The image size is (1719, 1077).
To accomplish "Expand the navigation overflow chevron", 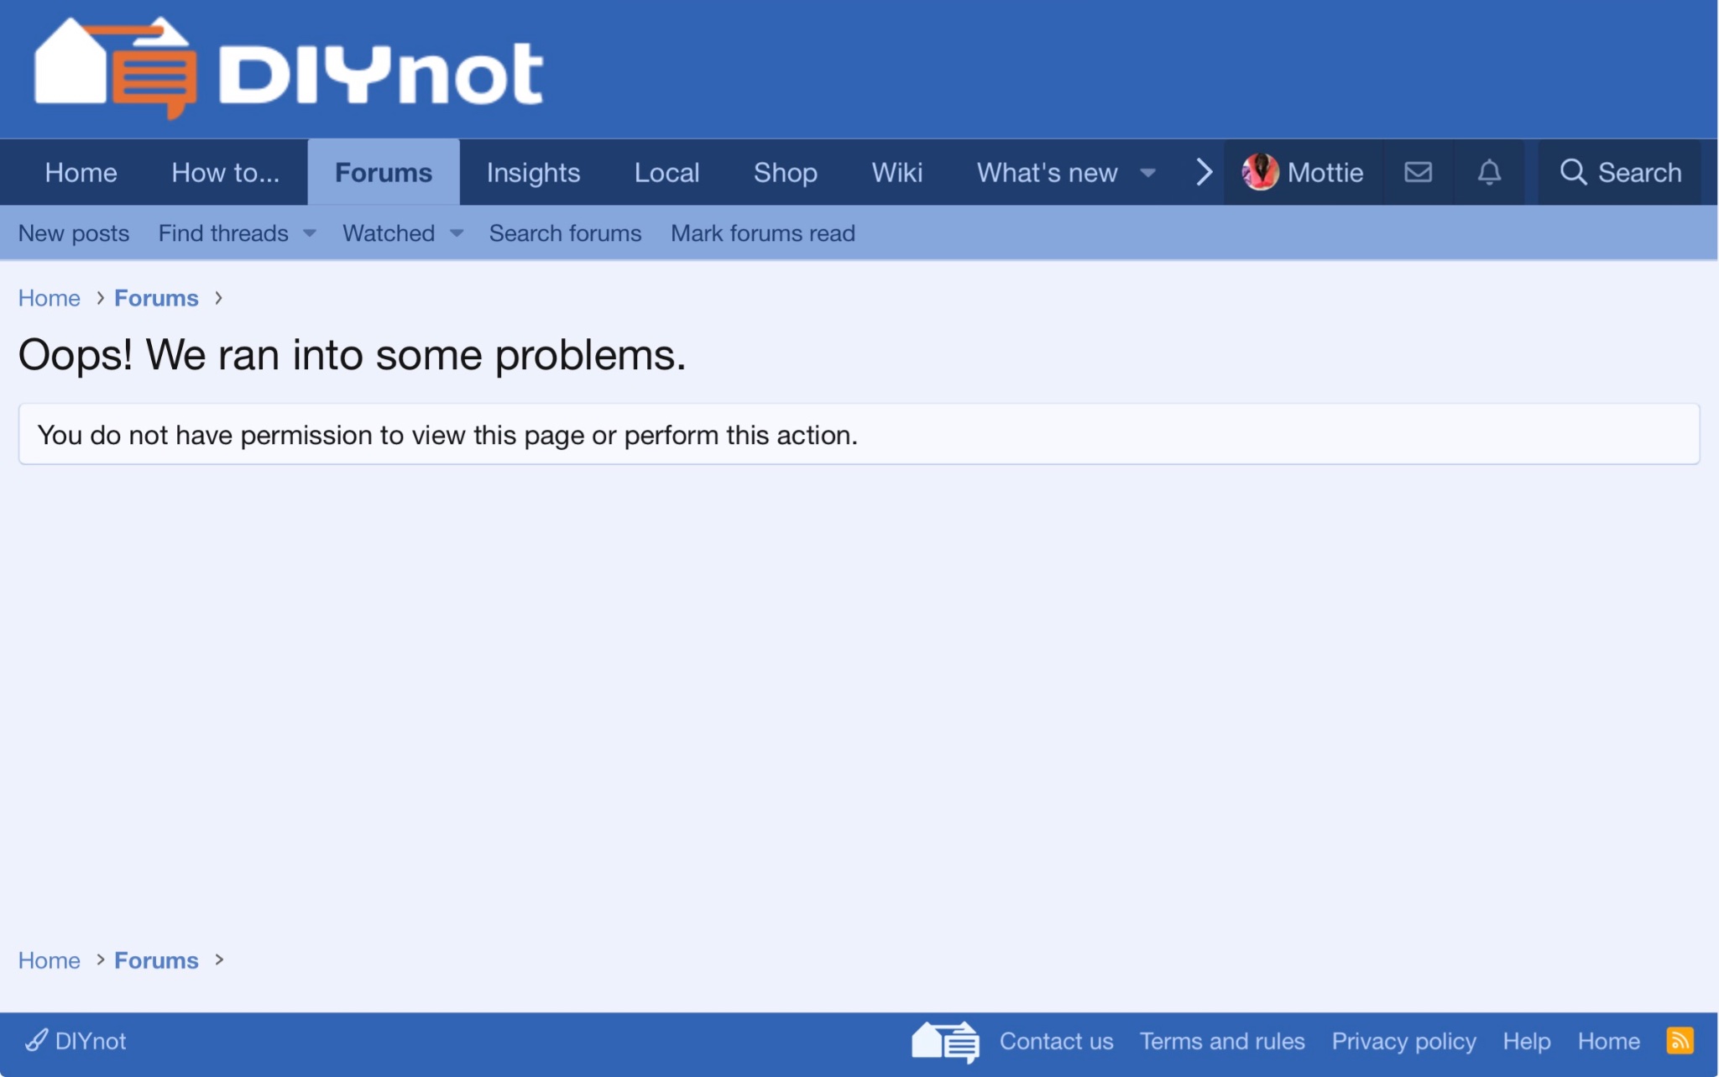I will click(1204, 172).
